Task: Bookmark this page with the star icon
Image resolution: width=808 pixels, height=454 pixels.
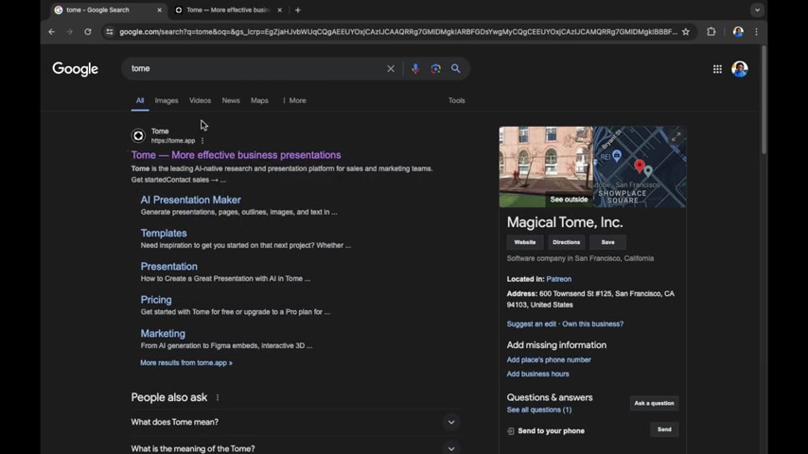Action: click(x=685, y=32)
